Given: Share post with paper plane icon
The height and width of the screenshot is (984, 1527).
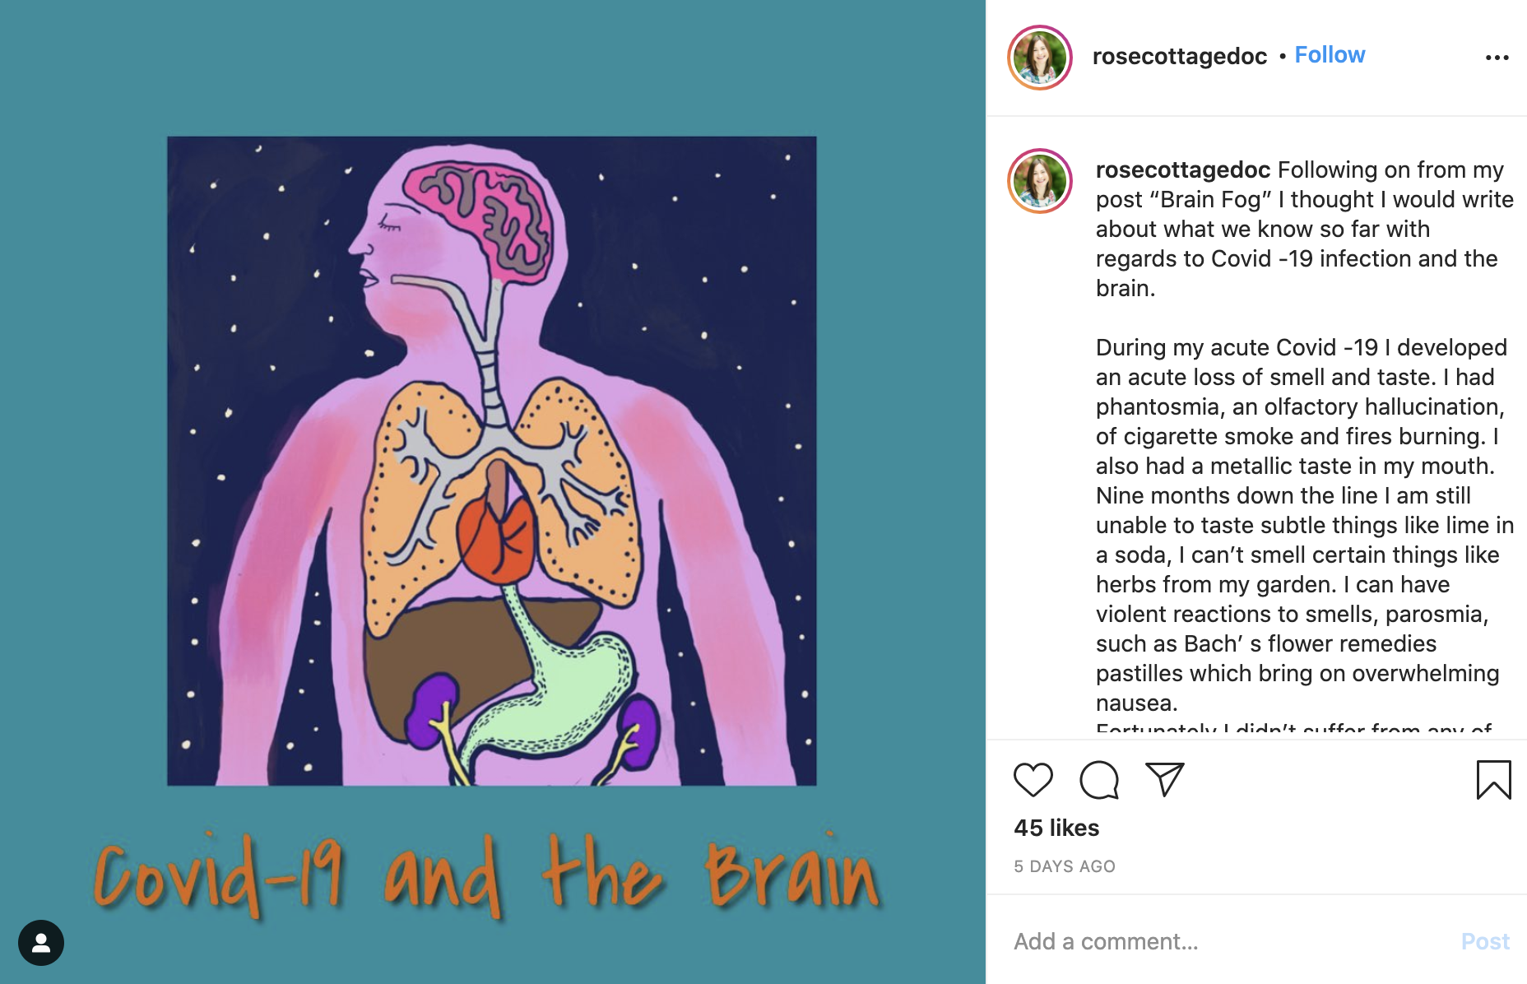Looking at the screenshot, I should [x=1165, y=779].
